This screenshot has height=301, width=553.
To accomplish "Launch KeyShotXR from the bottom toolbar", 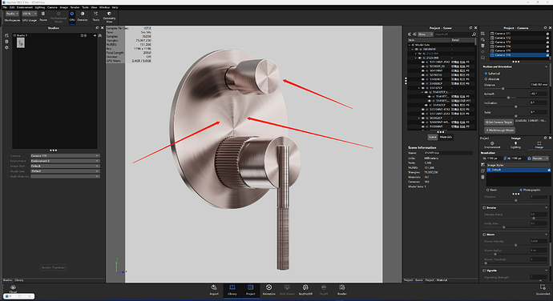I will point(305,290).
